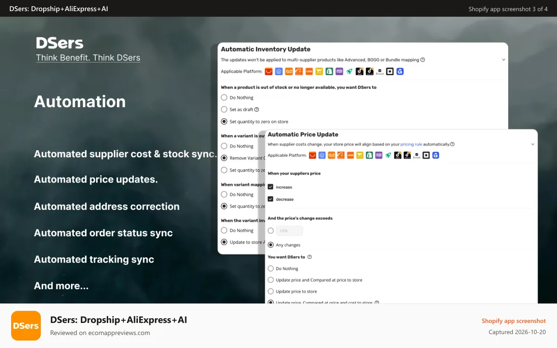Click the Alibaba platform icon in Automatic Price Update
557x348 pixels.
point(341,155)
